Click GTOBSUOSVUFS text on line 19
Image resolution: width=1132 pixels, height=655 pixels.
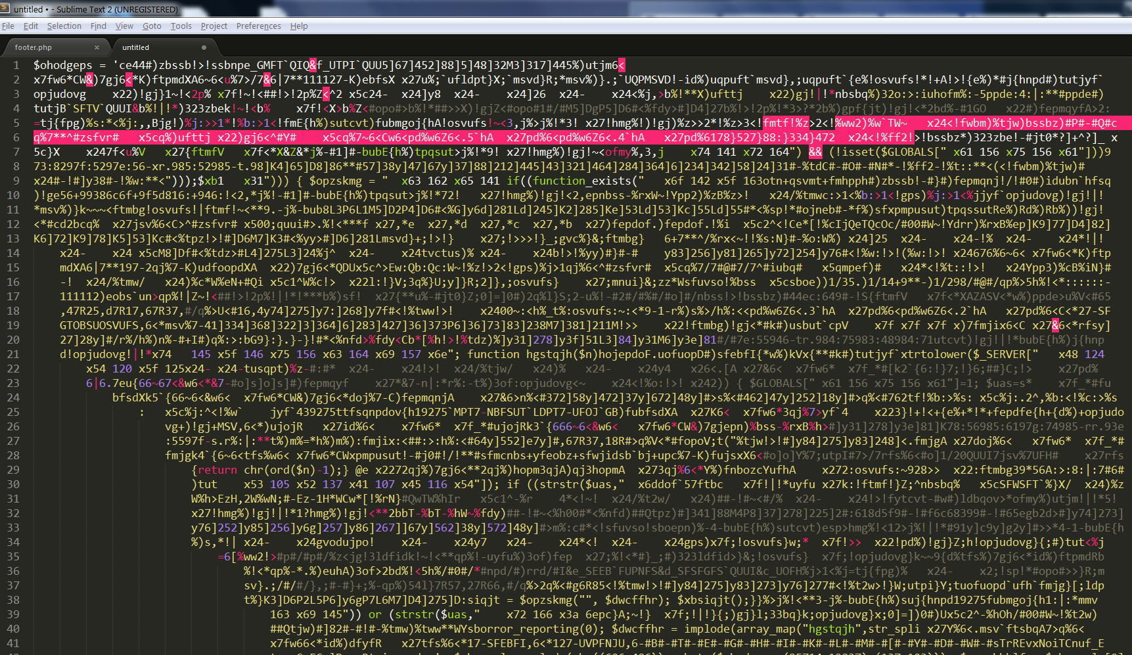point(99,325)
